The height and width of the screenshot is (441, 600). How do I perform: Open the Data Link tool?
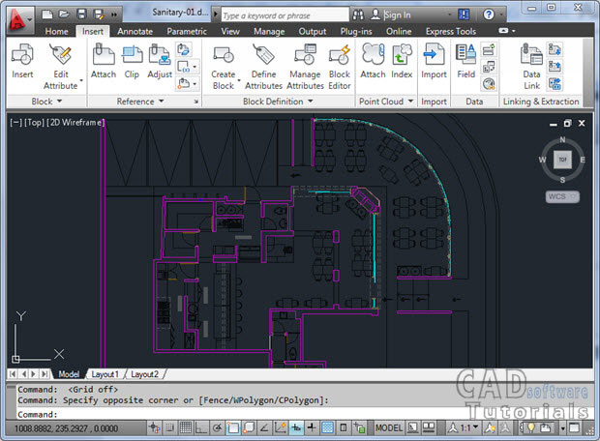click(531, 67)
